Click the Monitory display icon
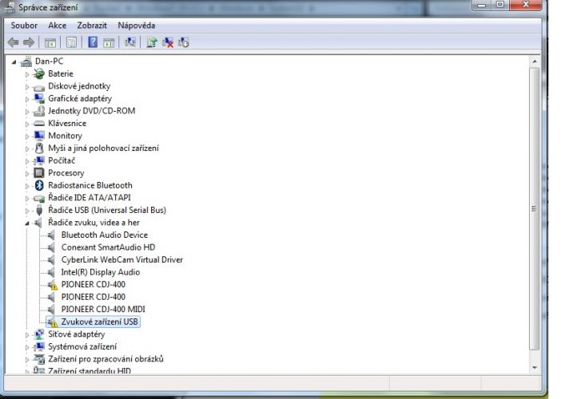This screenshot has height=399, width=565. pyautogui.click(x=39, y=136)
